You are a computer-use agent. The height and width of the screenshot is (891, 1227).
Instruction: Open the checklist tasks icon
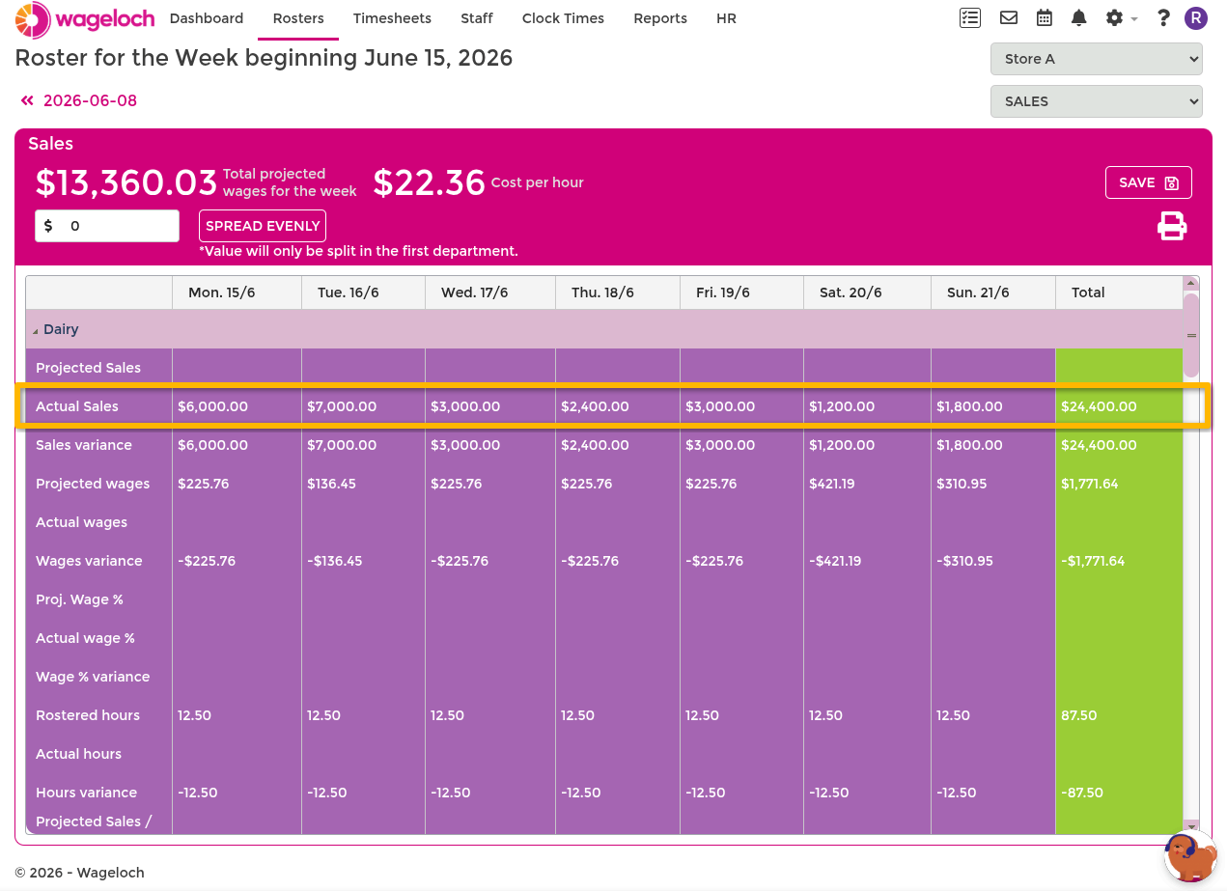970,18
